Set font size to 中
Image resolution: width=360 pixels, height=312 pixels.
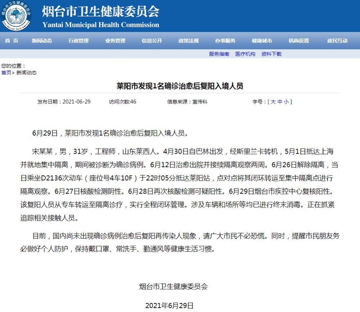point(280,102)
